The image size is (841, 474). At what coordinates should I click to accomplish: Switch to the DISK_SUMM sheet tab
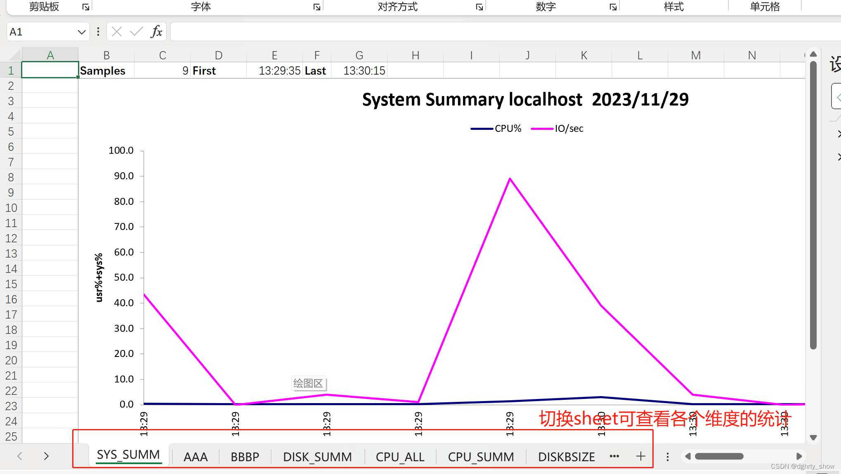tap(317, 457)
